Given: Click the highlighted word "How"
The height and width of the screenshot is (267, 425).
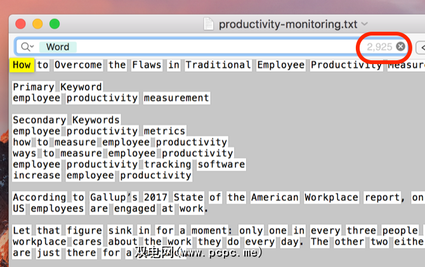Looking at the screenshot, I should [x=22, y=65].
